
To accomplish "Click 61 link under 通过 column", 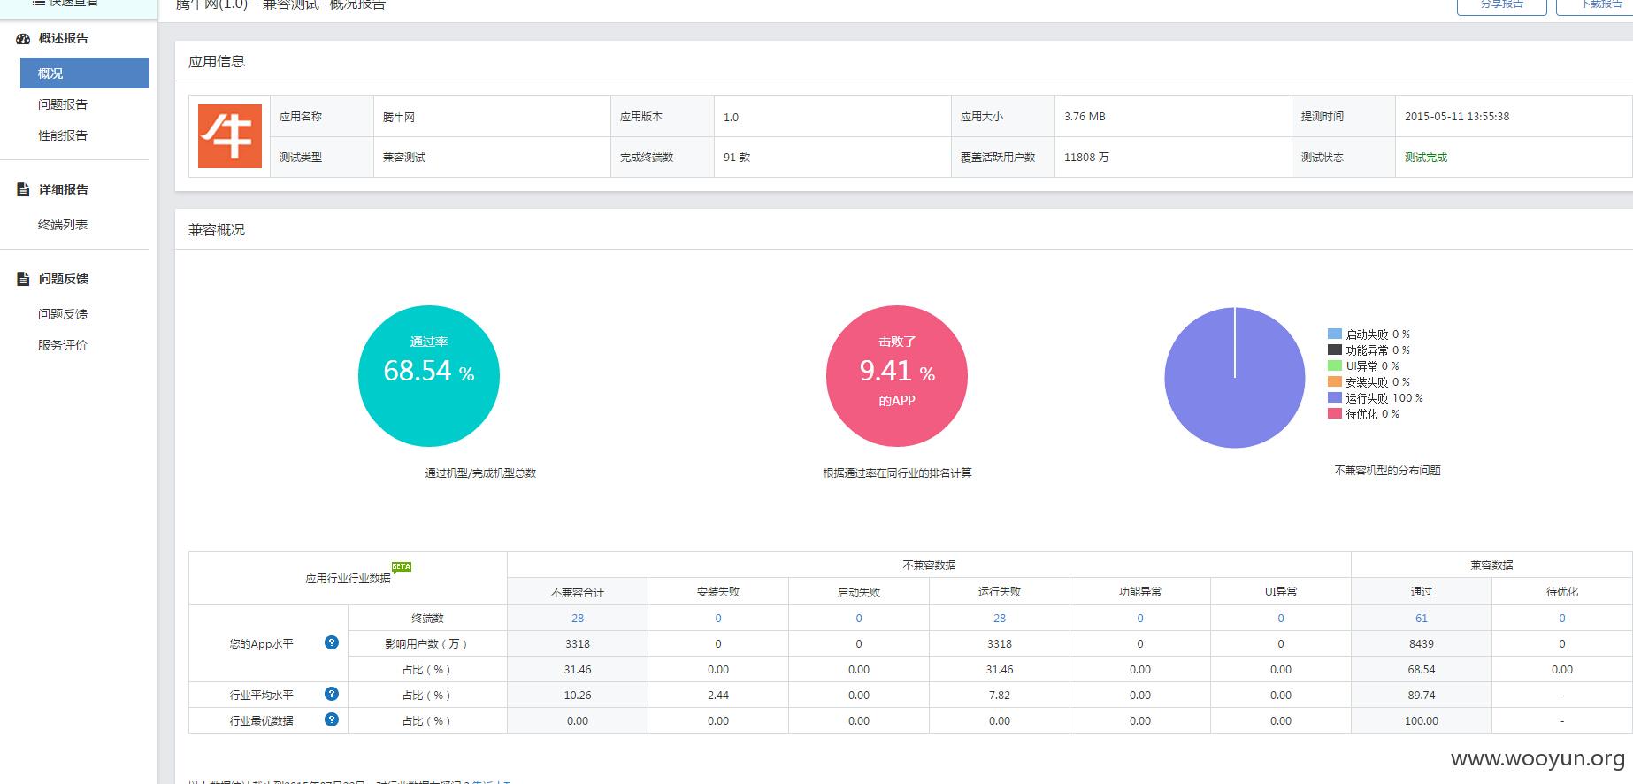I will point(1422,618).
